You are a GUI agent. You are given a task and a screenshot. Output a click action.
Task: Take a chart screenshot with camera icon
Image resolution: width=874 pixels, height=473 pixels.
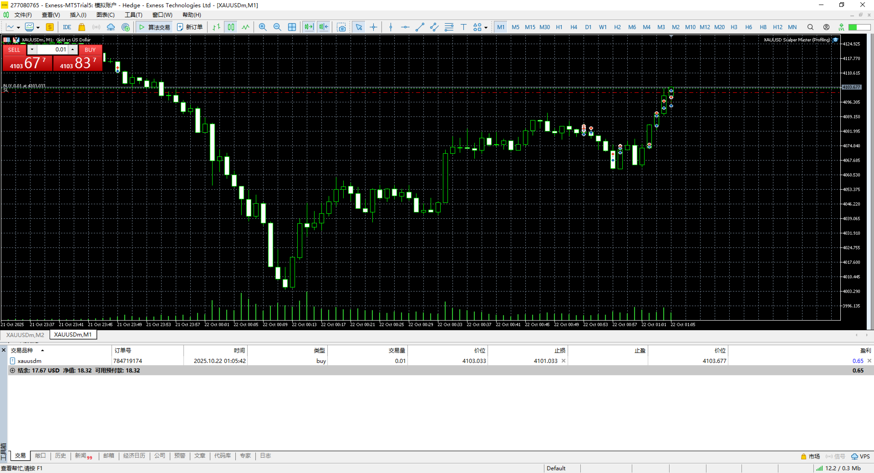pyautogui.click(x=341, y=27)
